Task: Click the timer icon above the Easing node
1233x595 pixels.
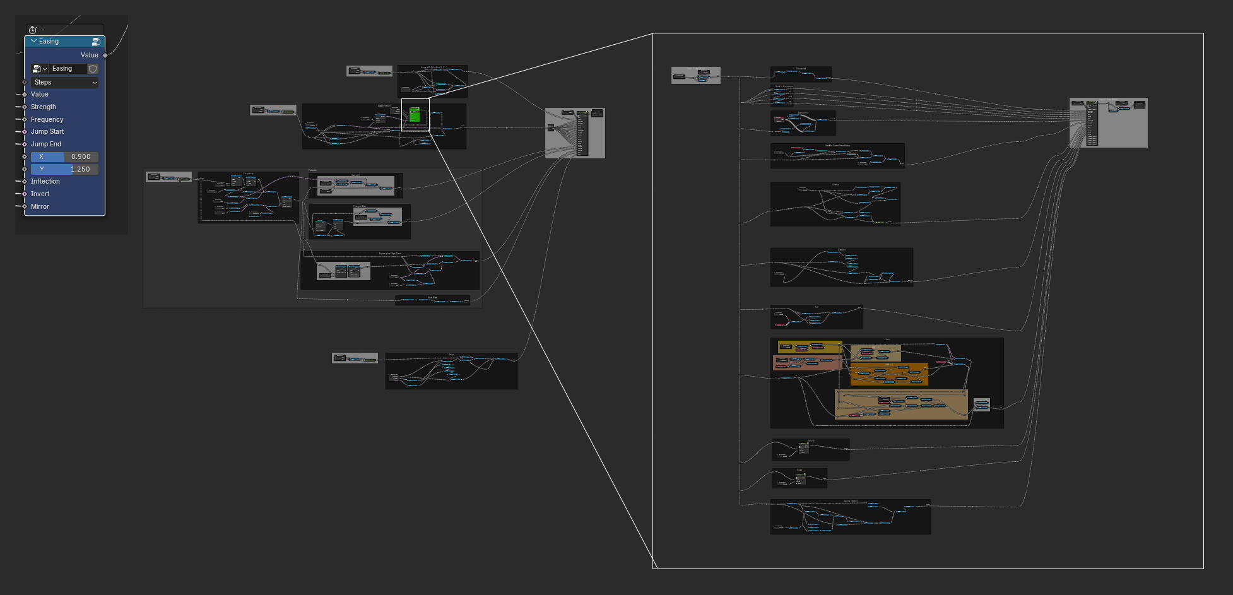Action: coord(33,30)
